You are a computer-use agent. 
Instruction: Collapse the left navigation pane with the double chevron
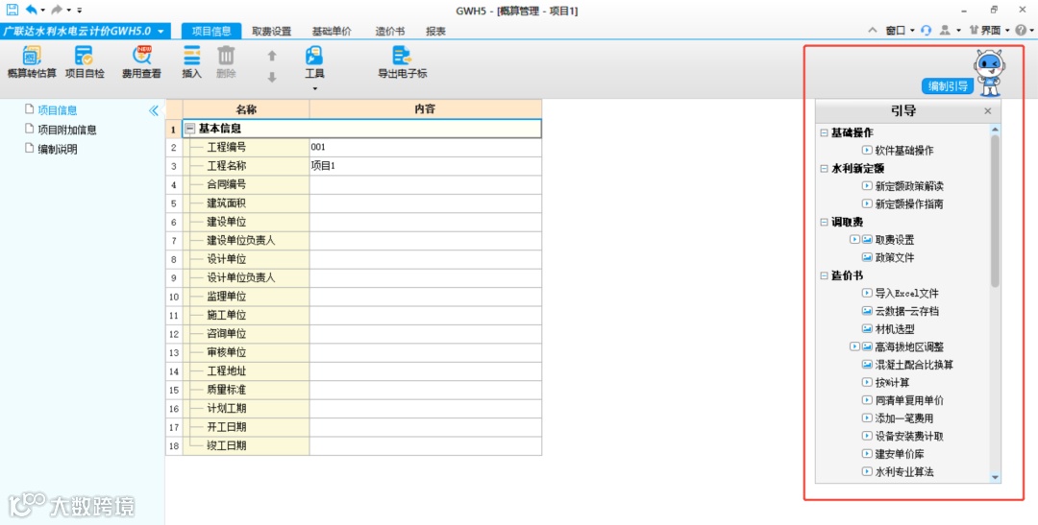pyautogui.click(x=154, y=110)
